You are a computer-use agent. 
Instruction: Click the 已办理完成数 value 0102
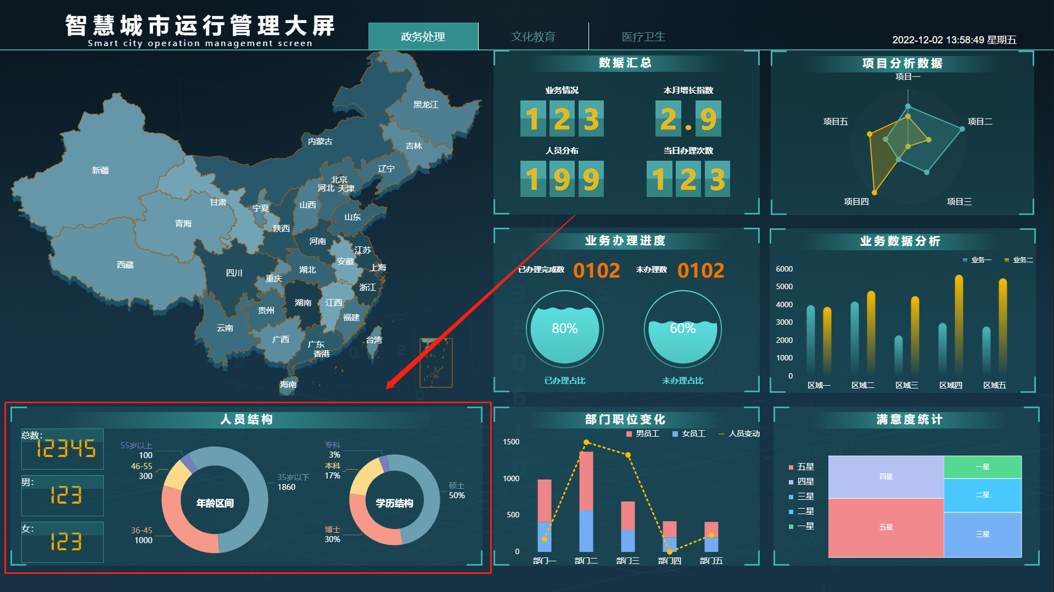click(597, 270)
